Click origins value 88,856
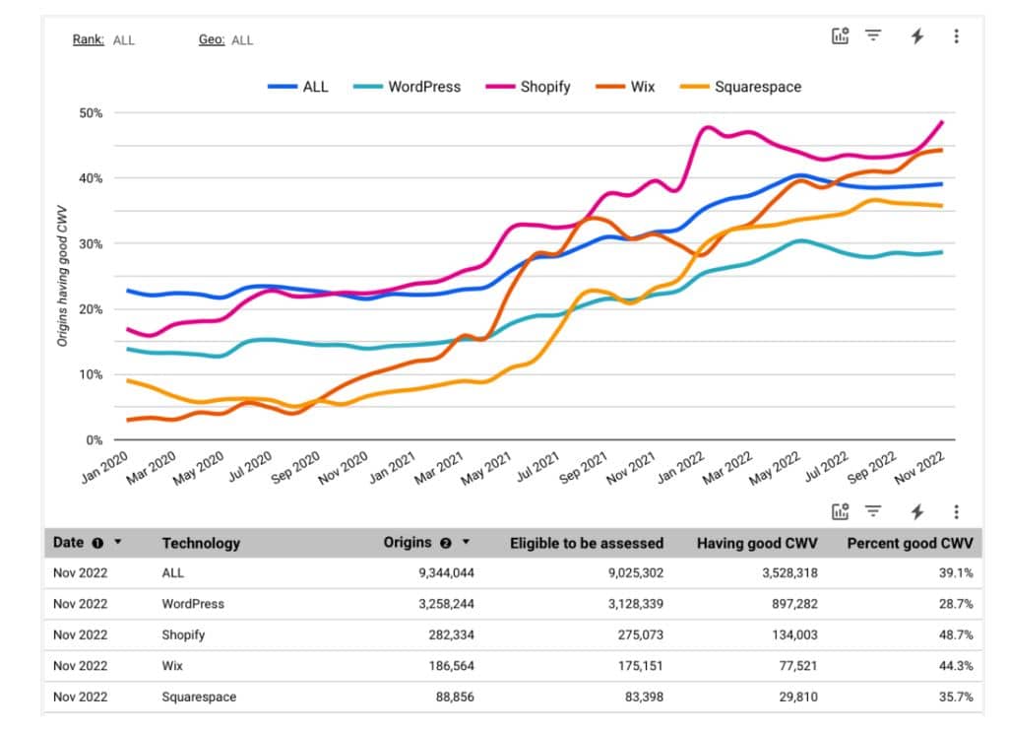The image size is (1009, 731). point(455,697)
